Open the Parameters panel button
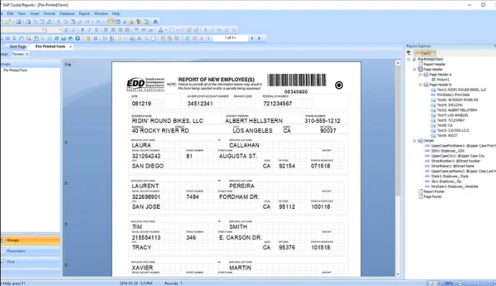Viewport: 496px width, 286px height. click(x=30, y=251)
